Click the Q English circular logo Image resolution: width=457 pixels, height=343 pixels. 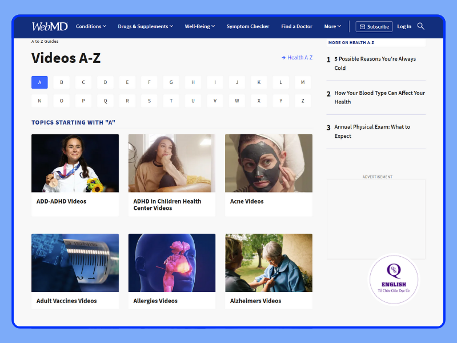(x=394, y=280)
